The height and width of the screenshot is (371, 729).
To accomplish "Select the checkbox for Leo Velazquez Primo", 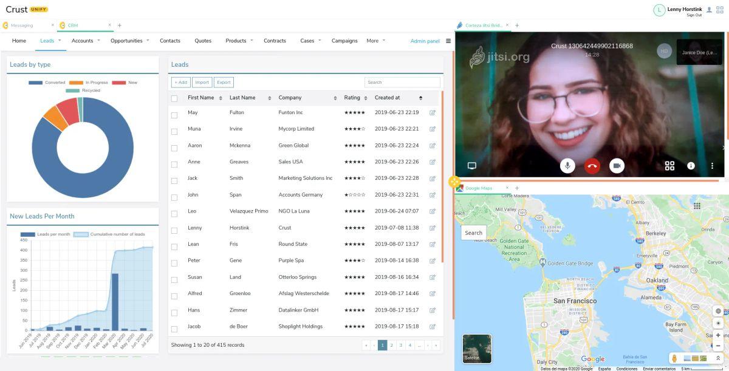I will coord(174,214).
